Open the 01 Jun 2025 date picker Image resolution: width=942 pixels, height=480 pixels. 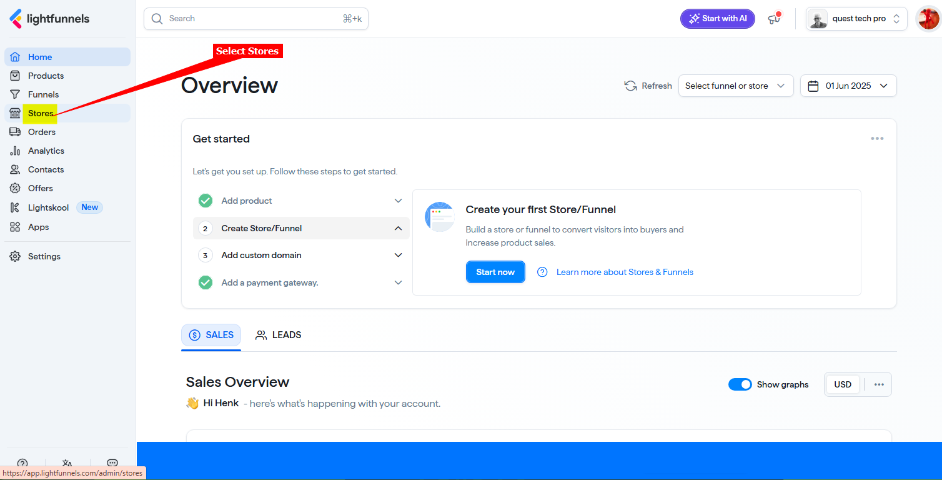(848, 86)
